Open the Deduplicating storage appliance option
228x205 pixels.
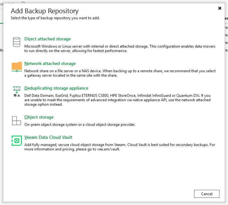[x=56, y=88]
